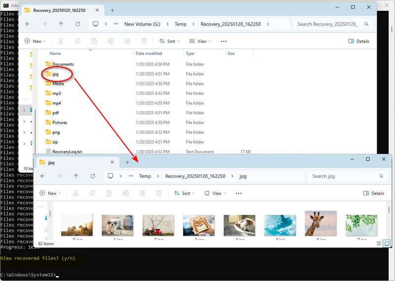
Task: Close the jpg tab
Action: 112,162
